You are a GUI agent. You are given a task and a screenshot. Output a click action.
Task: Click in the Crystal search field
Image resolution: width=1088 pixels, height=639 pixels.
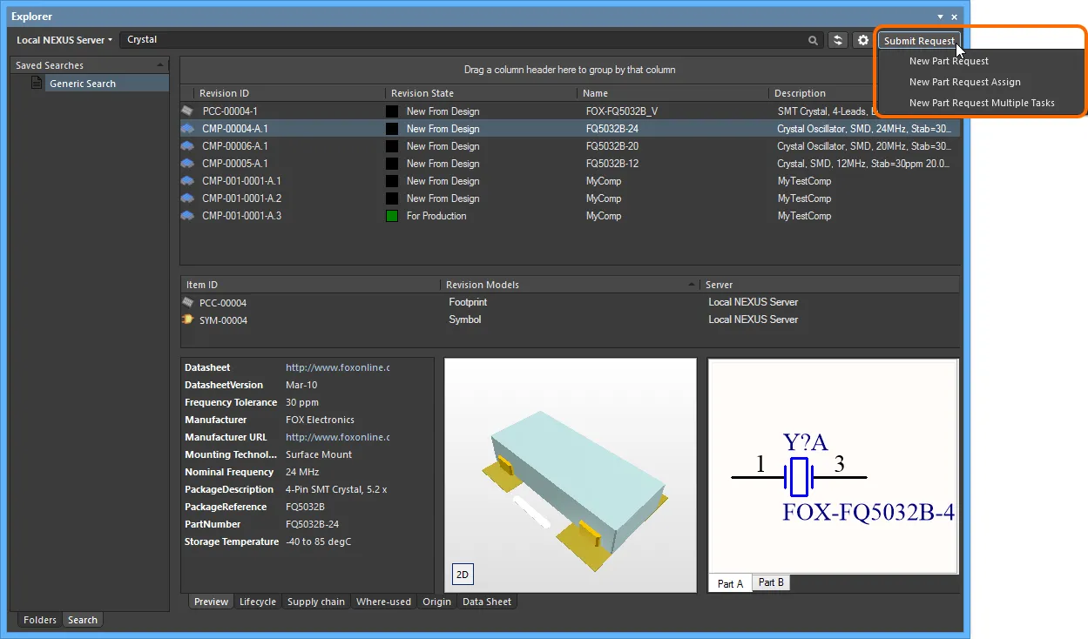pos(462,40)
